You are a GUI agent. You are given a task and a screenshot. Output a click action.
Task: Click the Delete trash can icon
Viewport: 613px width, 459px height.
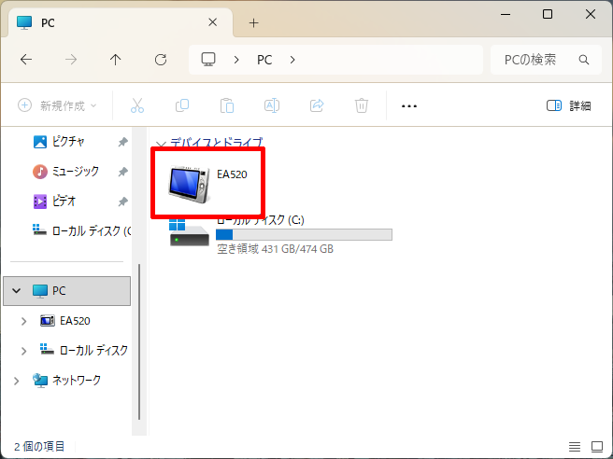[x=361, y=105]
